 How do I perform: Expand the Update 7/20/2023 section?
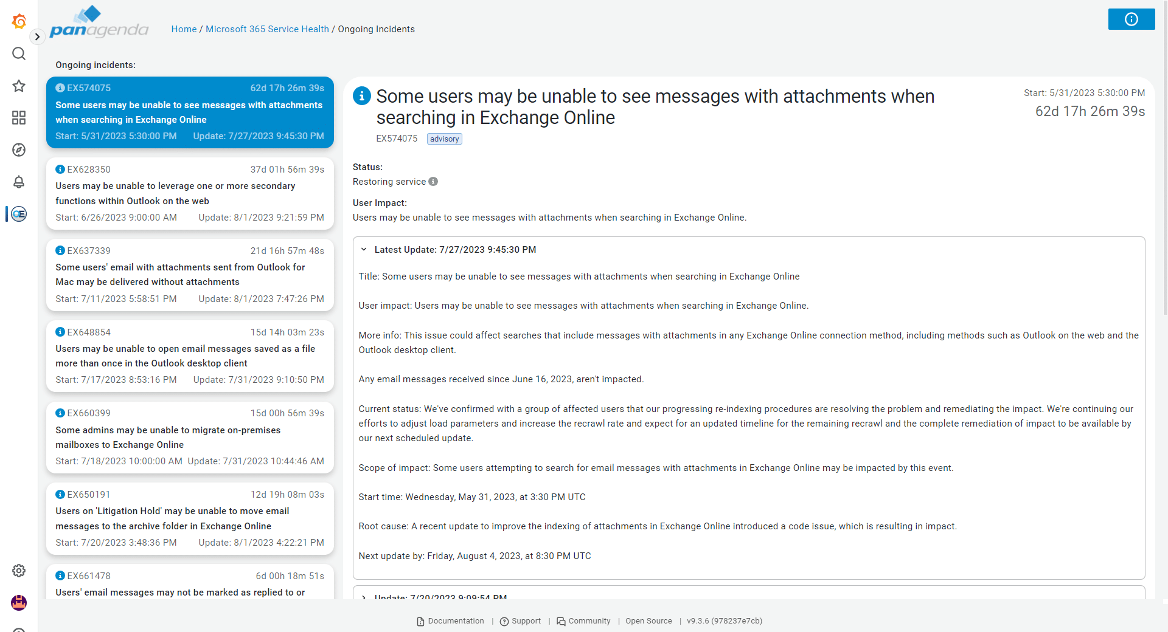pyautogui.click(x=364, y=597)
